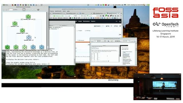Image resolution: width=183 pixels, height=103 pixels.
Task: Open the 'news' bookmarks folder
Action: (x=55, y=18)
